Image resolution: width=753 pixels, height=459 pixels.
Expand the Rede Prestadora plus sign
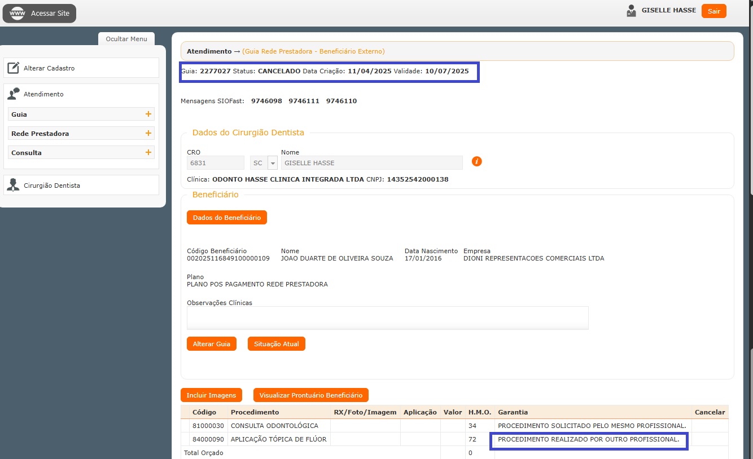[x=148, y=133]
